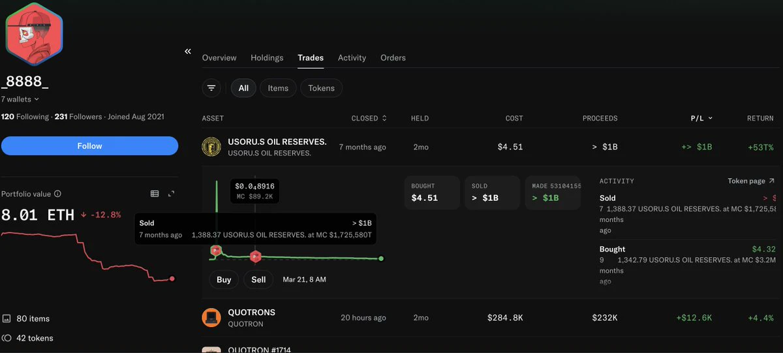Open the Holdings tab
Image resolution: width=783 pixels, height=353 pixels.
(x=267, y=58)
